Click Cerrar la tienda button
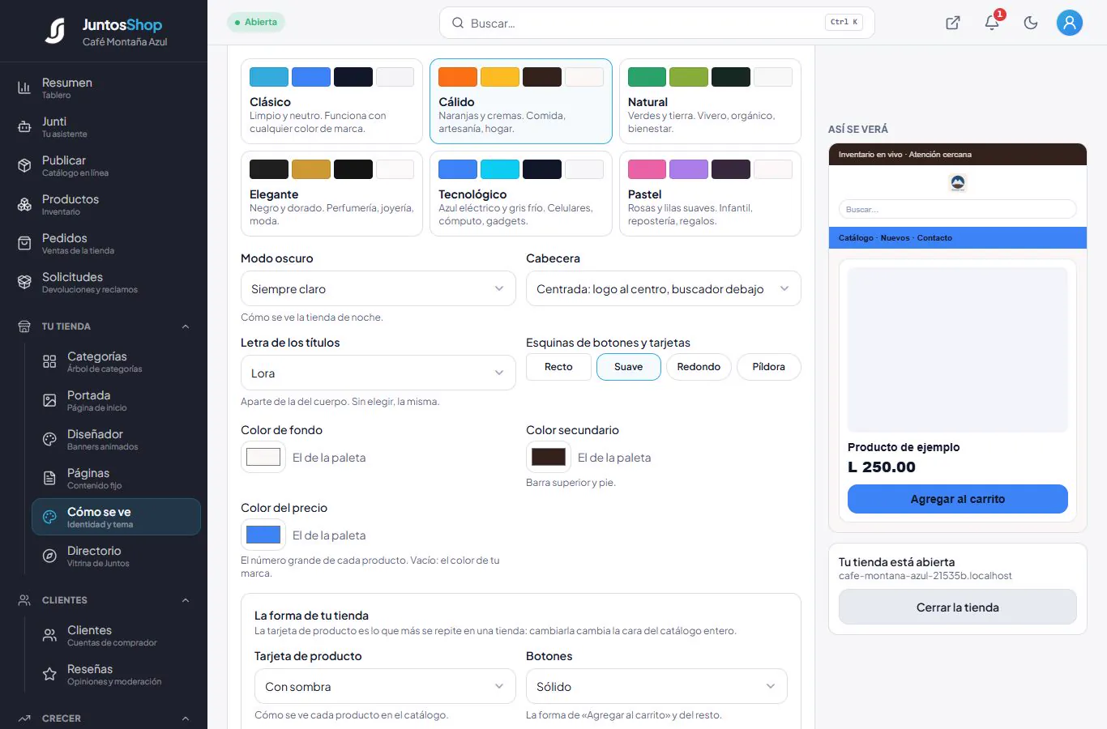Image resolution: width=1107 pixels, height=729 pixels. (x=958, y=607)
